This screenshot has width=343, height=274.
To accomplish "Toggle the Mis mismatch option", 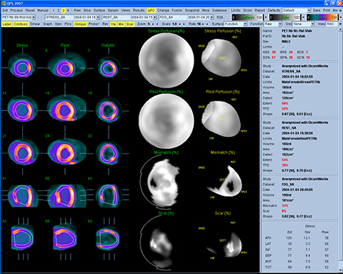I will point(121,24).
